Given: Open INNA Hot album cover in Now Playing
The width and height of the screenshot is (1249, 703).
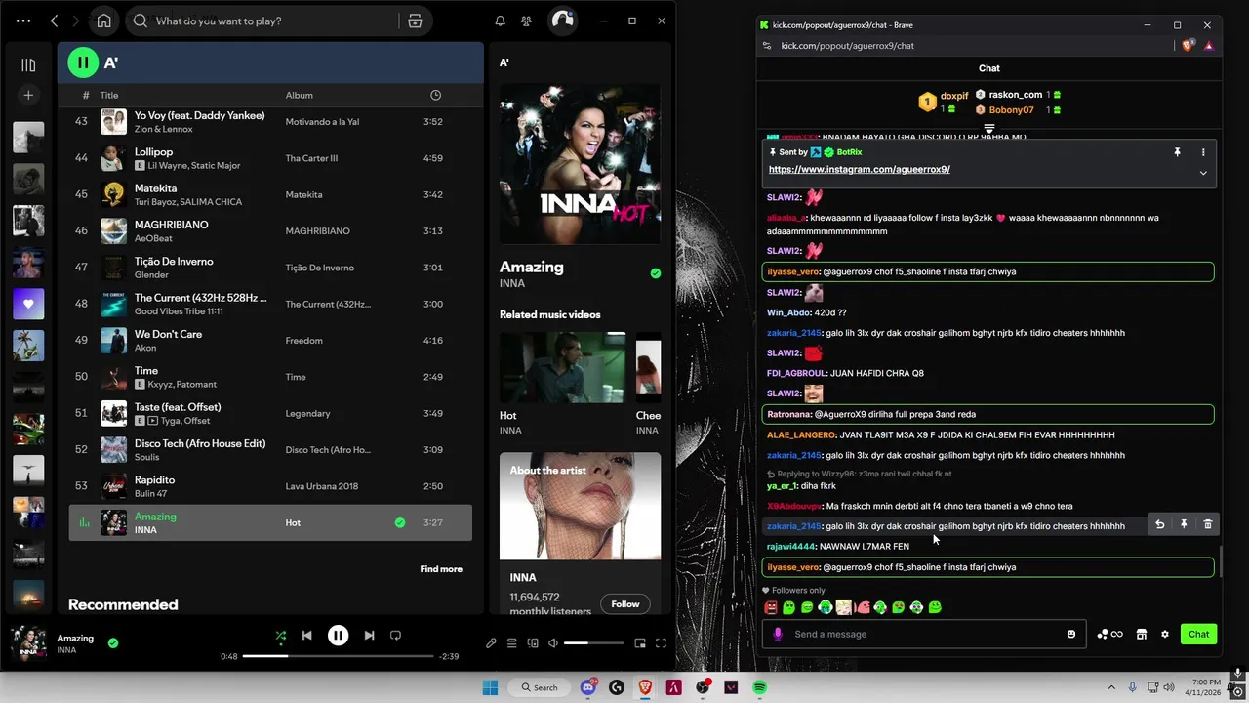Looking at the screenshot, I should 580,163.
